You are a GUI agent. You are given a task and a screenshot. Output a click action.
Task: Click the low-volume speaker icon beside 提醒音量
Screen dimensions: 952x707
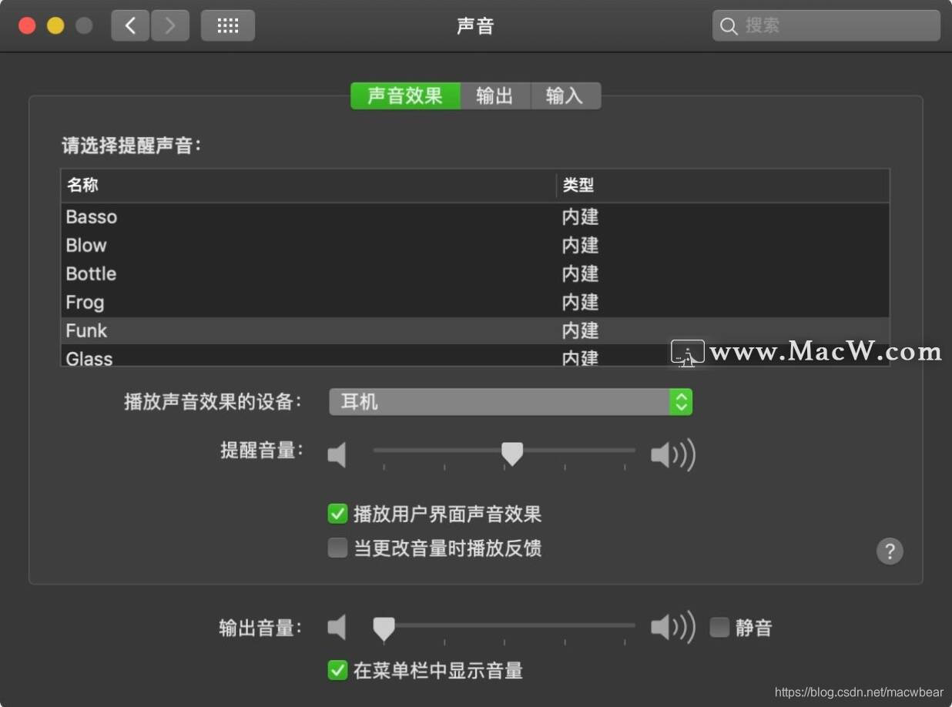point(337,455)
